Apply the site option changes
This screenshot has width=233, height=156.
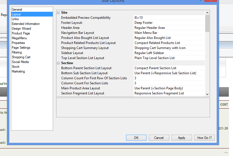click(182, 138)
